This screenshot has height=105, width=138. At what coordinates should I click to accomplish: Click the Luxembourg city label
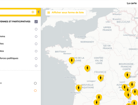tap(129, 35)
